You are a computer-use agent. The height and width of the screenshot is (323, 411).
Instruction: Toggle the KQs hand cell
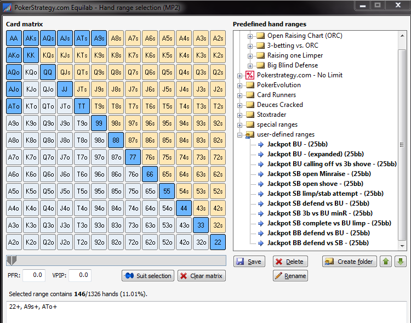pos(48,55)
